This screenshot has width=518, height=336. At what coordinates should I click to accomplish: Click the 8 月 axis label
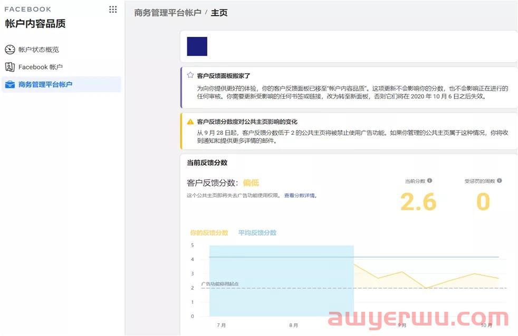coord(293,325)
